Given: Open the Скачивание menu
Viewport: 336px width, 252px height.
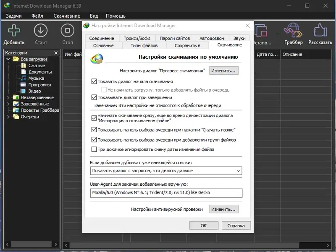Looking at the screenshot, I should (x=67, y=16).
